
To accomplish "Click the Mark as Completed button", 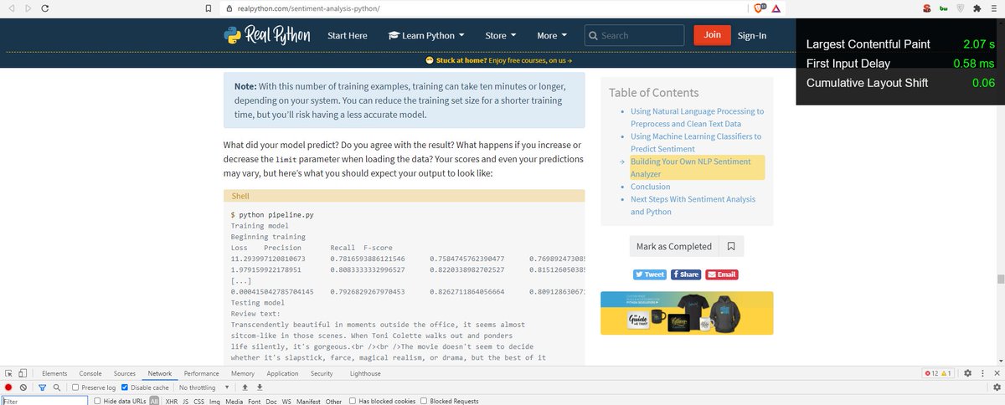I will pos(674,246).
